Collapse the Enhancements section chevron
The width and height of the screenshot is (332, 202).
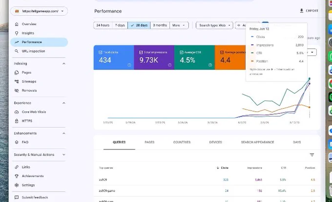pos(64,134)
